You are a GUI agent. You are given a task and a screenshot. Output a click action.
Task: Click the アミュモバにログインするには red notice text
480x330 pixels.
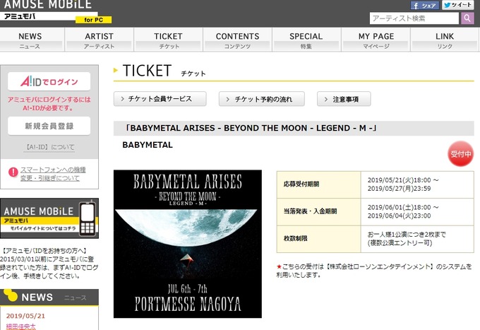[49, 104]
